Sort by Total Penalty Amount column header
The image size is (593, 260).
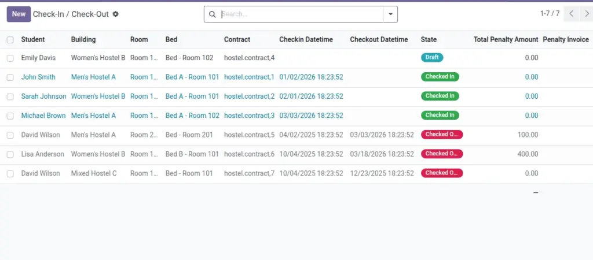506,39
